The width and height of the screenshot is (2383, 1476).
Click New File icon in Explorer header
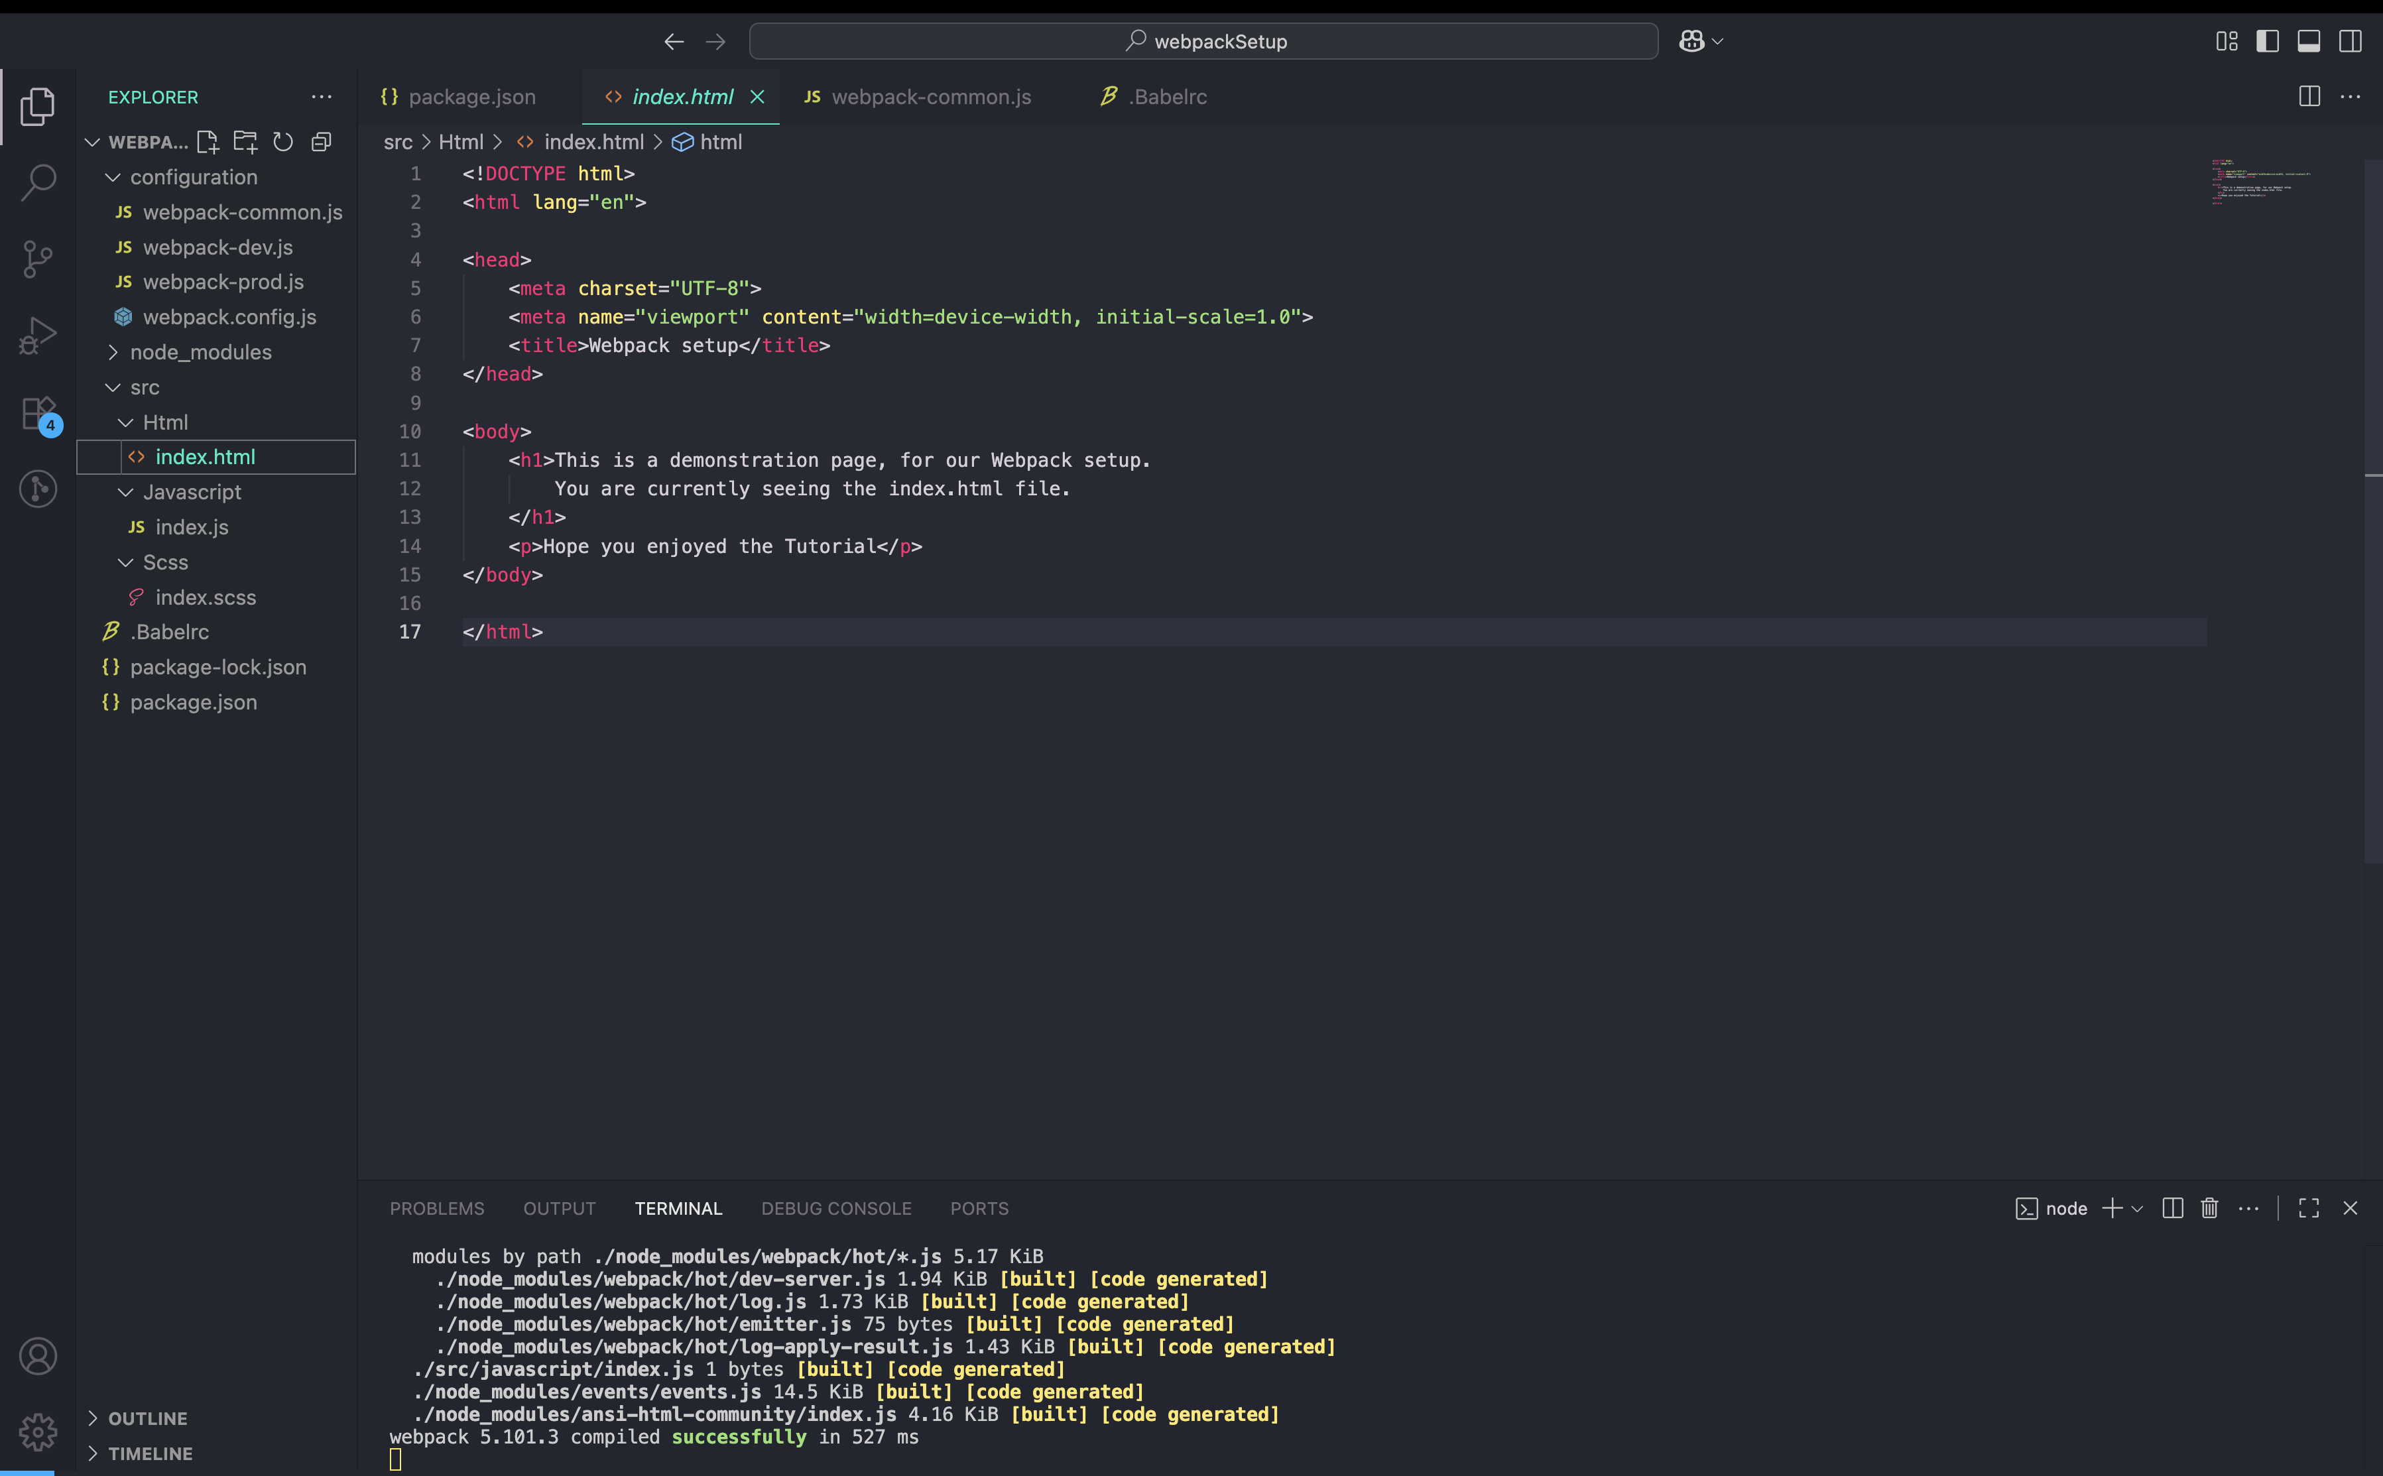point(208,143)
